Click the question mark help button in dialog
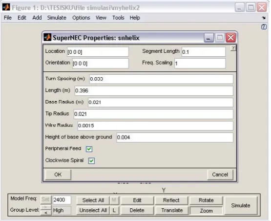This screenshot has width=271, height=221. 233,48
